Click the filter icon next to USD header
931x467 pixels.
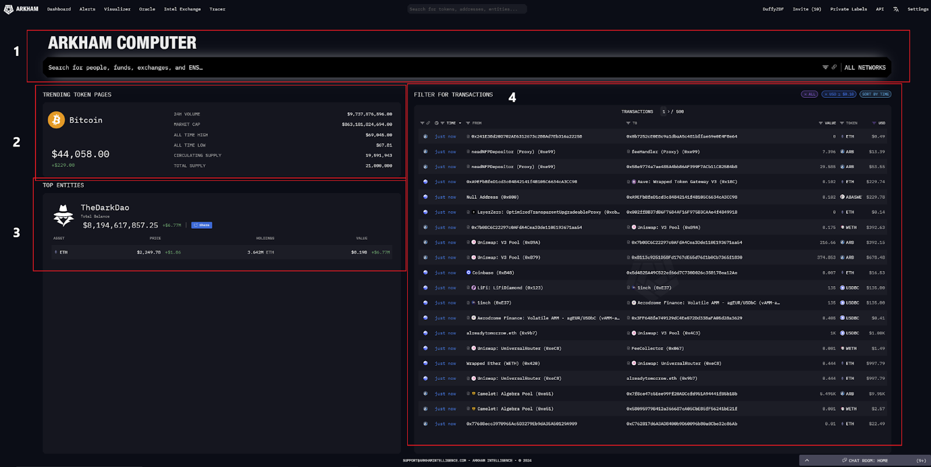tap(874, 123)
